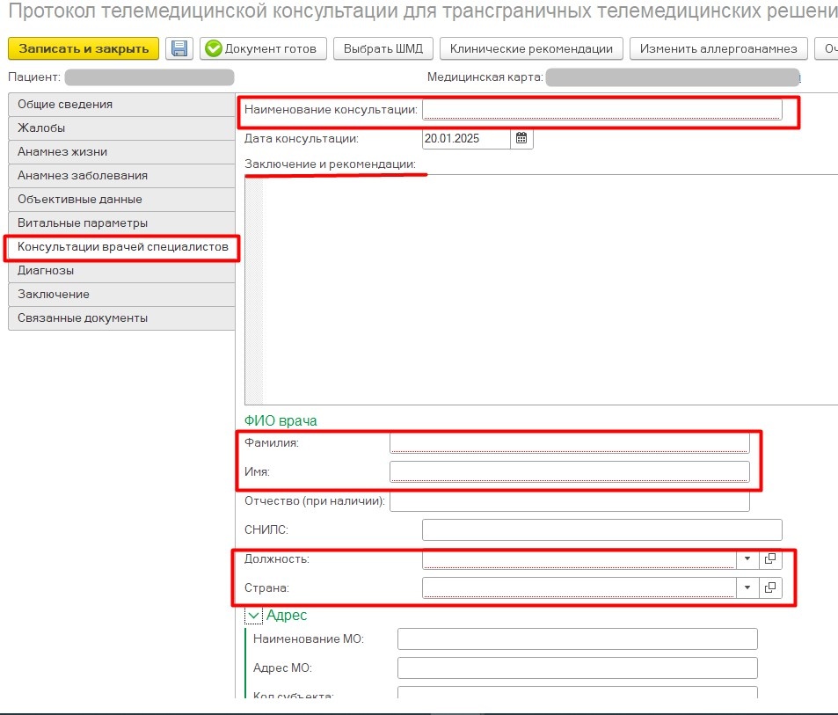Open calendar picker for consultation date
Image resolution: width=838 pixels, height=715 pixels.
(x=521, y=139)
